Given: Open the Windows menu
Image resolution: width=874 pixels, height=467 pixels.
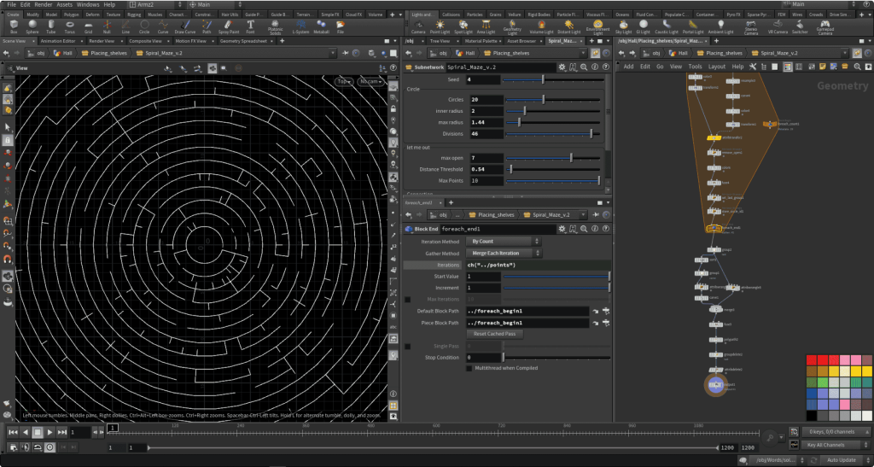Looking at the screenshot, I should [x=88, y=4].
